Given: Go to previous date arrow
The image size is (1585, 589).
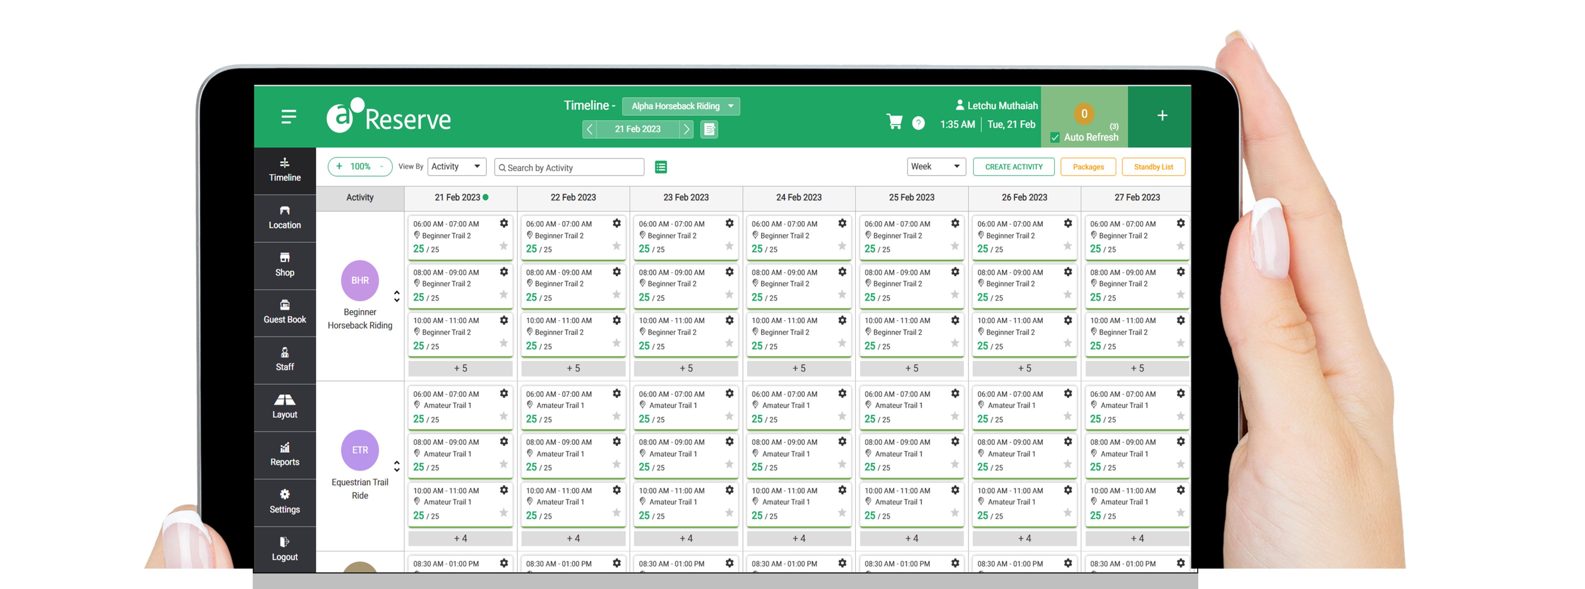Looking at the screenshot, I should tap(590, 129).
